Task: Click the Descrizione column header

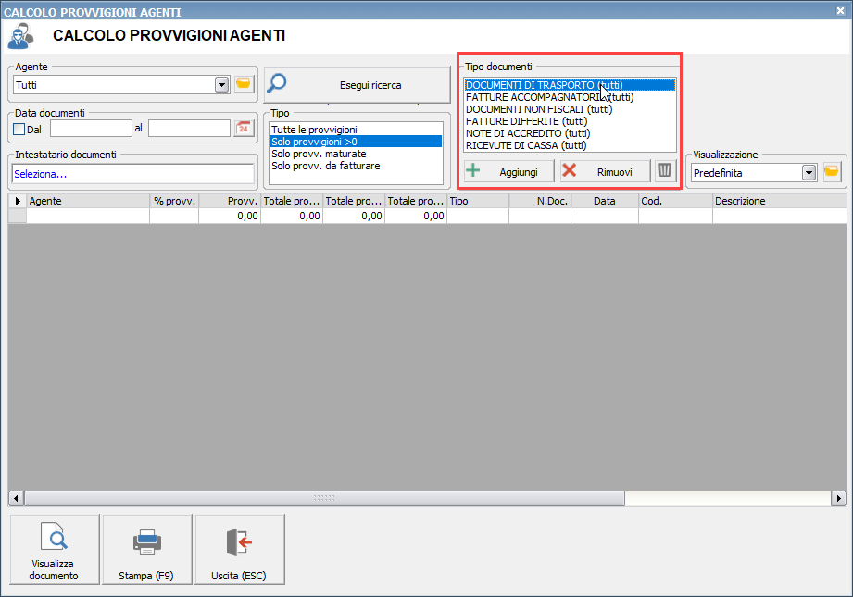Action: [x=780, y=201]
